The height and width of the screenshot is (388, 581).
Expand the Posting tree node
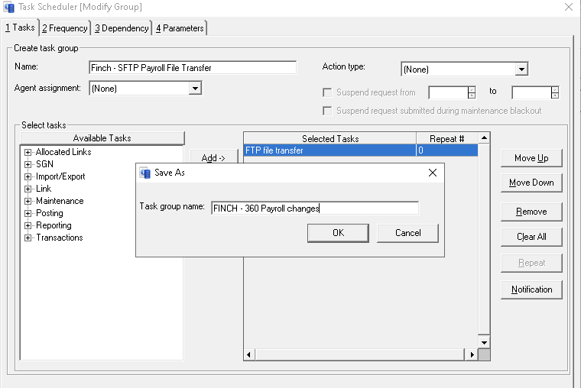pyautogui.click(x=28, y=213)
